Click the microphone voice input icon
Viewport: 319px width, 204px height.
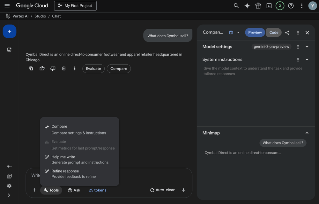(x=183, y=190)
